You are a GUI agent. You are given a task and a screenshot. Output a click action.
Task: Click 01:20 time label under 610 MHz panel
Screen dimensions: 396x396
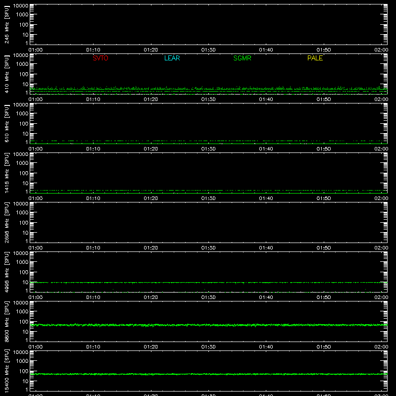151,149
